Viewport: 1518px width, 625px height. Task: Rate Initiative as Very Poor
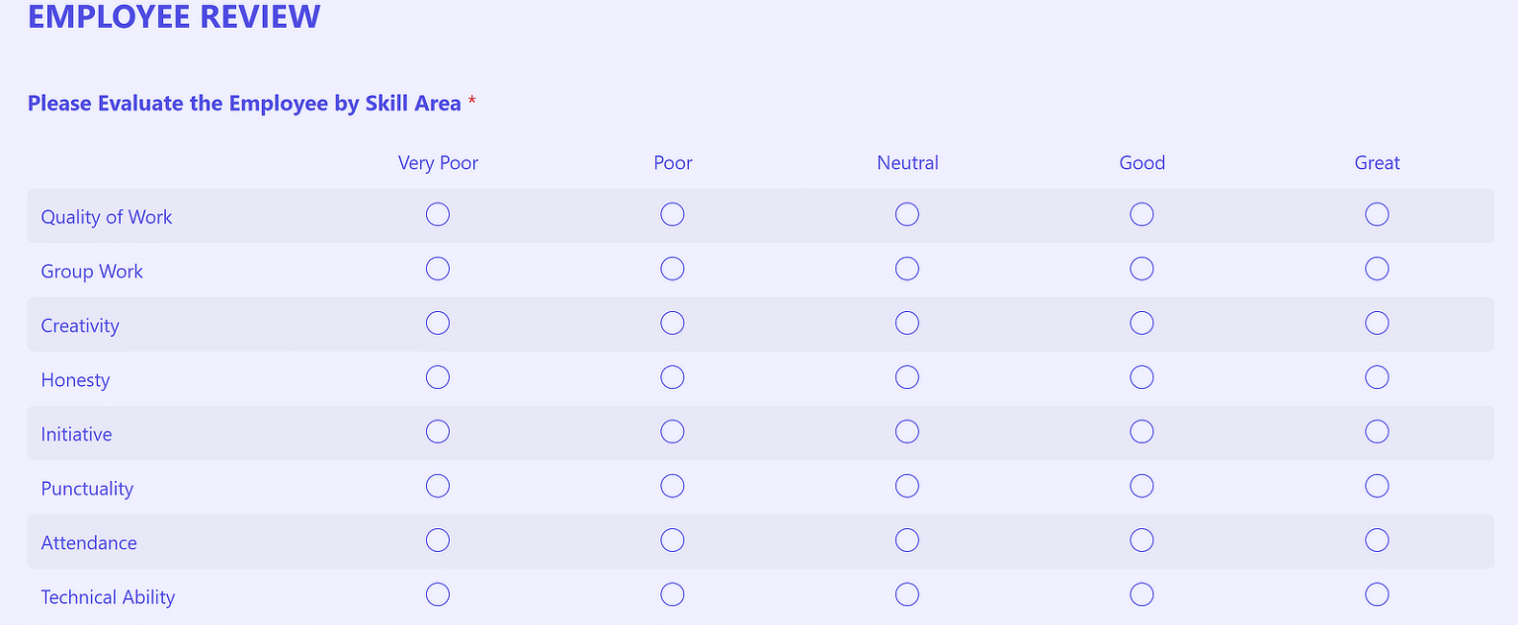click(x=438, y=431)
